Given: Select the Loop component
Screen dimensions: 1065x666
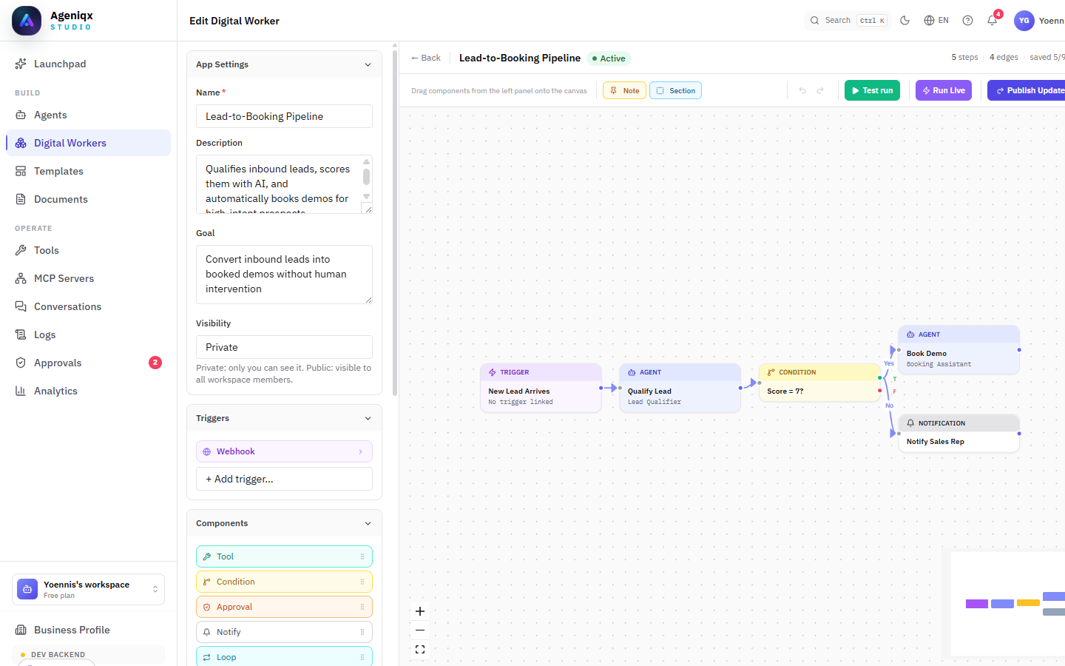Looking at the screenshot, I should (x=284, y=657).
